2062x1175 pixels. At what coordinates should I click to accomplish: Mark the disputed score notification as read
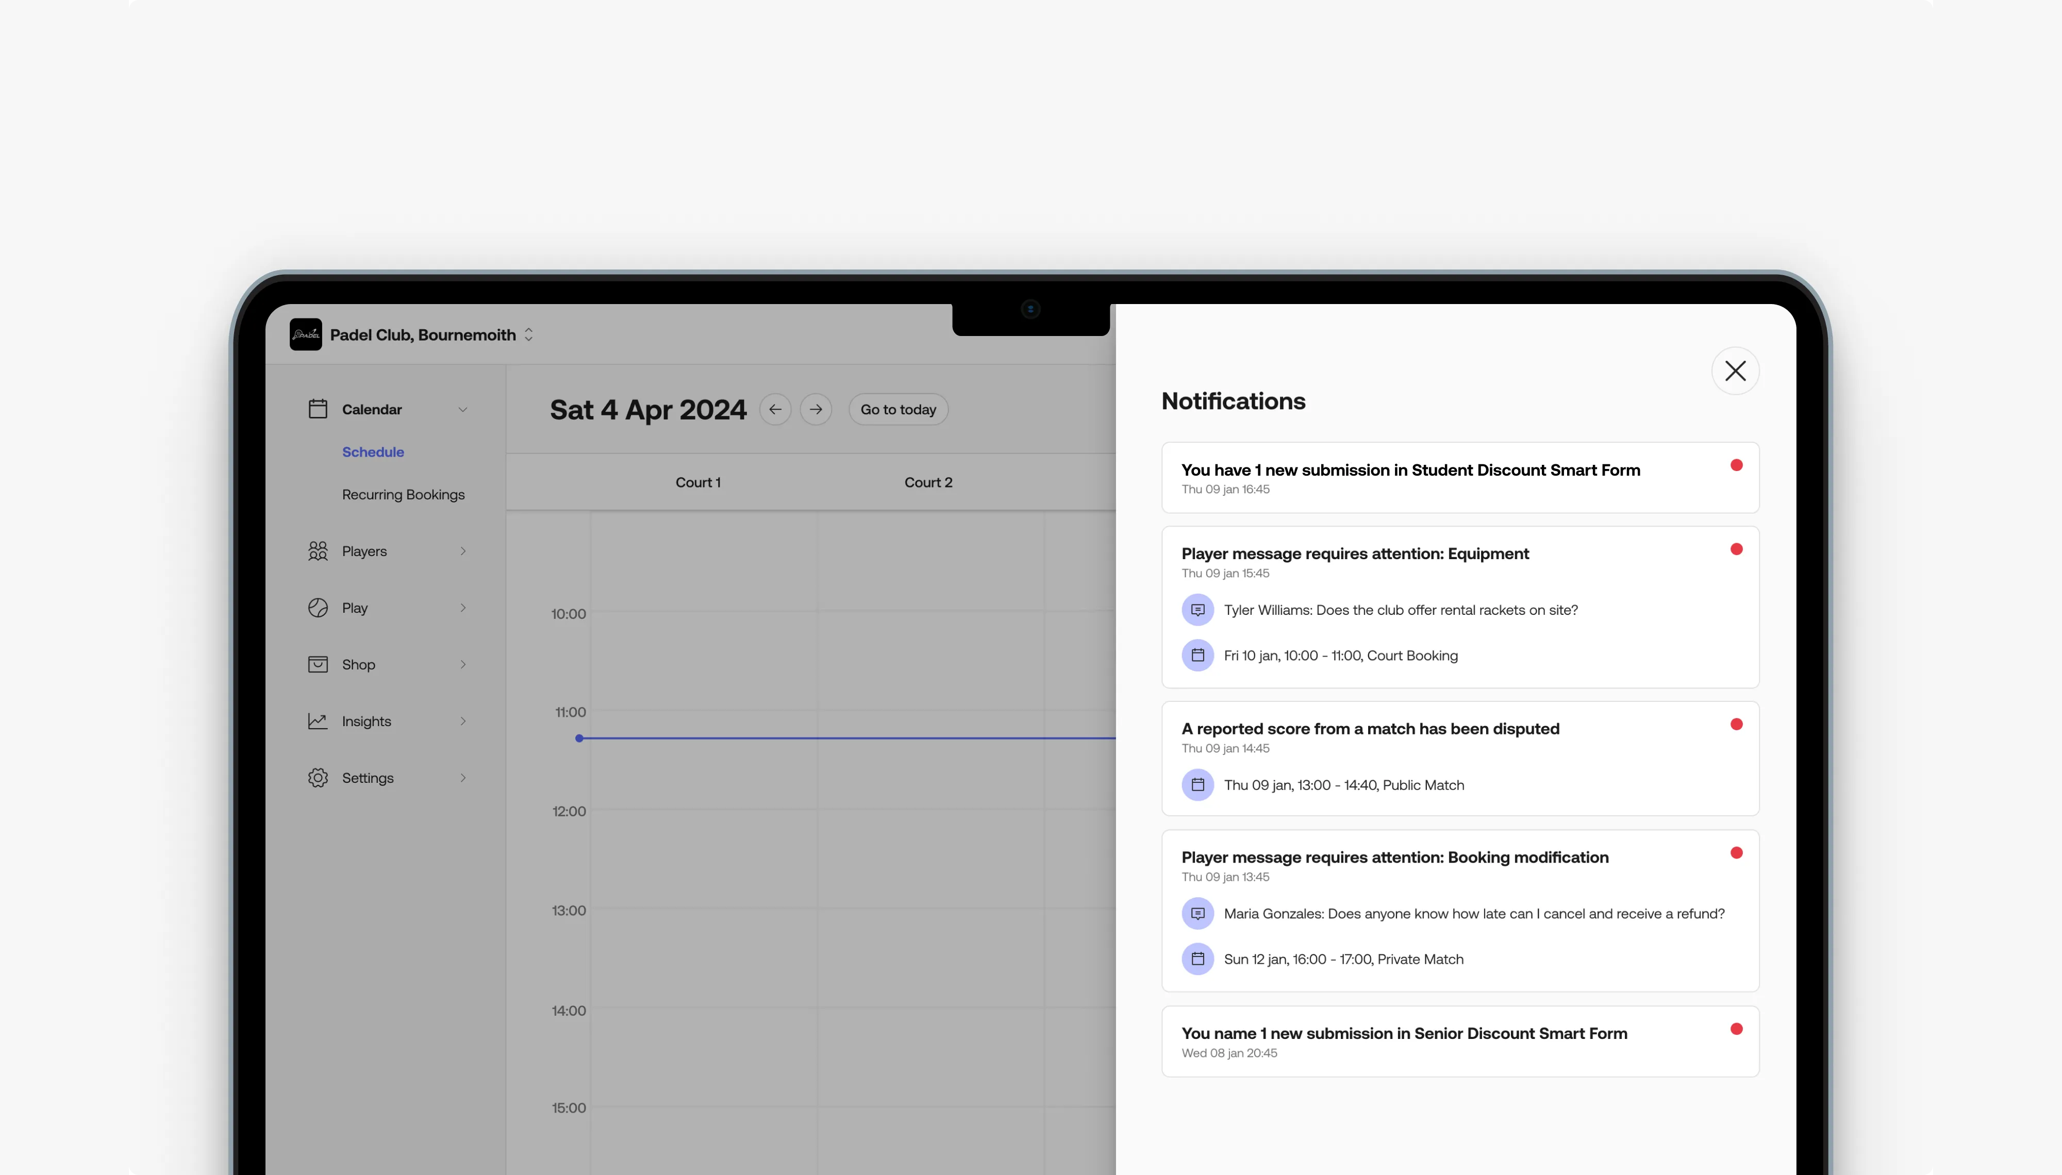click(x=1736, y=724)
